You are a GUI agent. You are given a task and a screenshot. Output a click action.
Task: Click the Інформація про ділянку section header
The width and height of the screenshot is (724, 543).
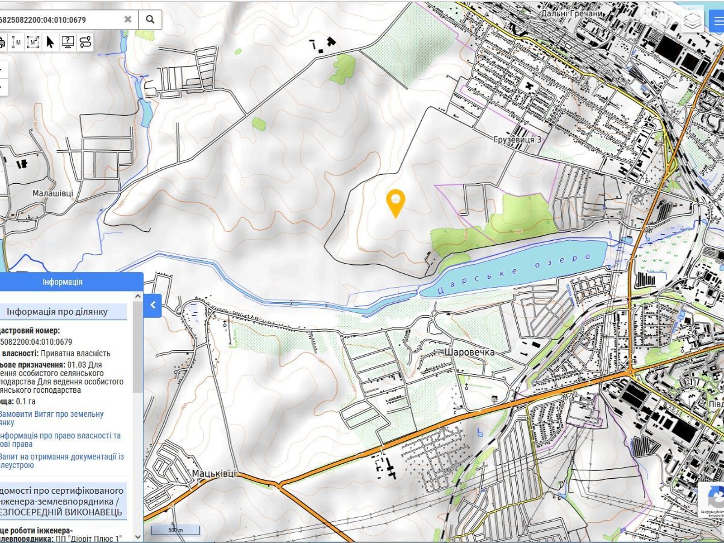click(x=57, y=311)
